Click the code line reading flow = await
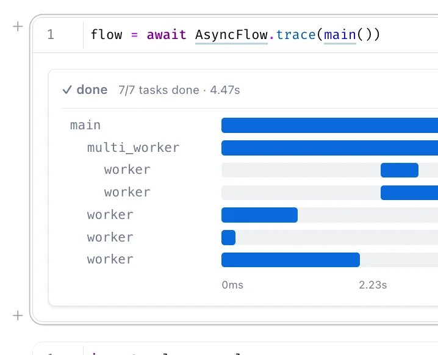 pos(235,35)
